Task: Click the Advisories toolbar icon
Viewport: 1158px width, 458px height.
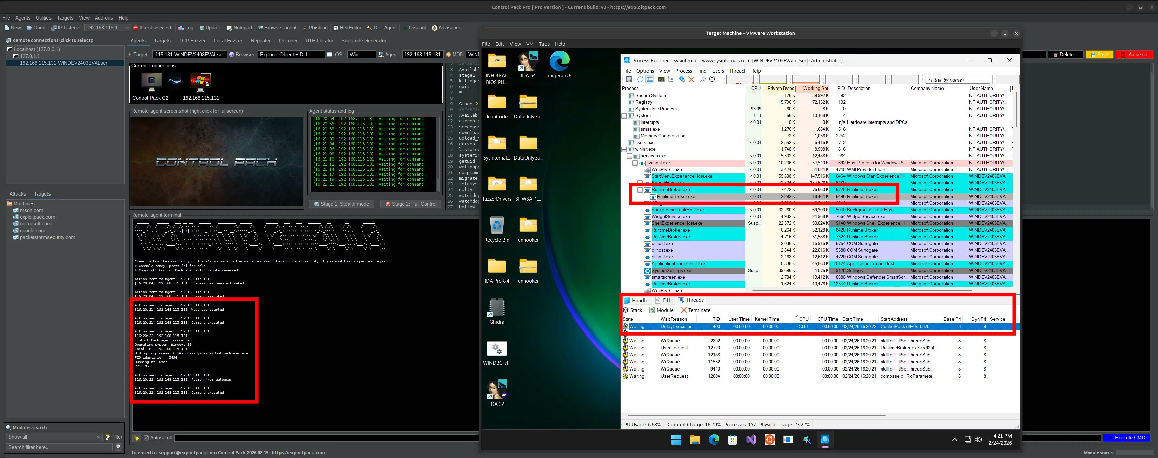Action: 446,28
